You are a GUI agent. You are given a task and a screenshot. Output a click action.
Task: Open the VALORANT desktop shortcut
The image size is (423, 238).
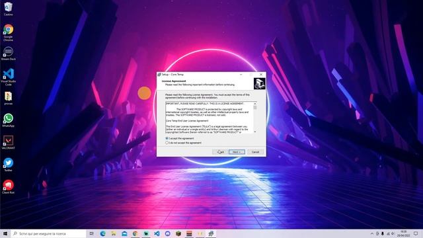click(x=8, y=143)
